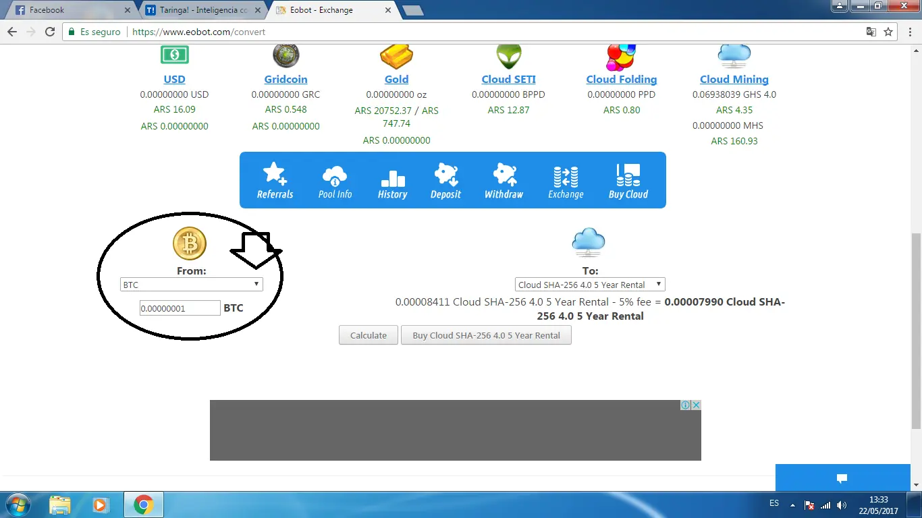
Task: Click the Chrome taskbar icon
Action: pyautogui.click(x=143, y=505)
